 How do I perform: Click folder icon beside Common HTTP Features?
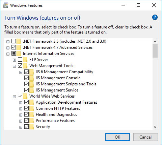click(31, 108)
